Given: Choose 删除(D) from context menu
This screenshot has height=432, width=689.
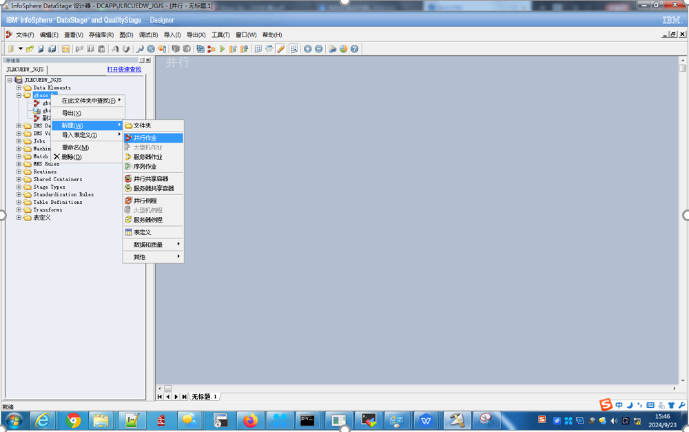Looking at the screenshot, I should 88,157.
